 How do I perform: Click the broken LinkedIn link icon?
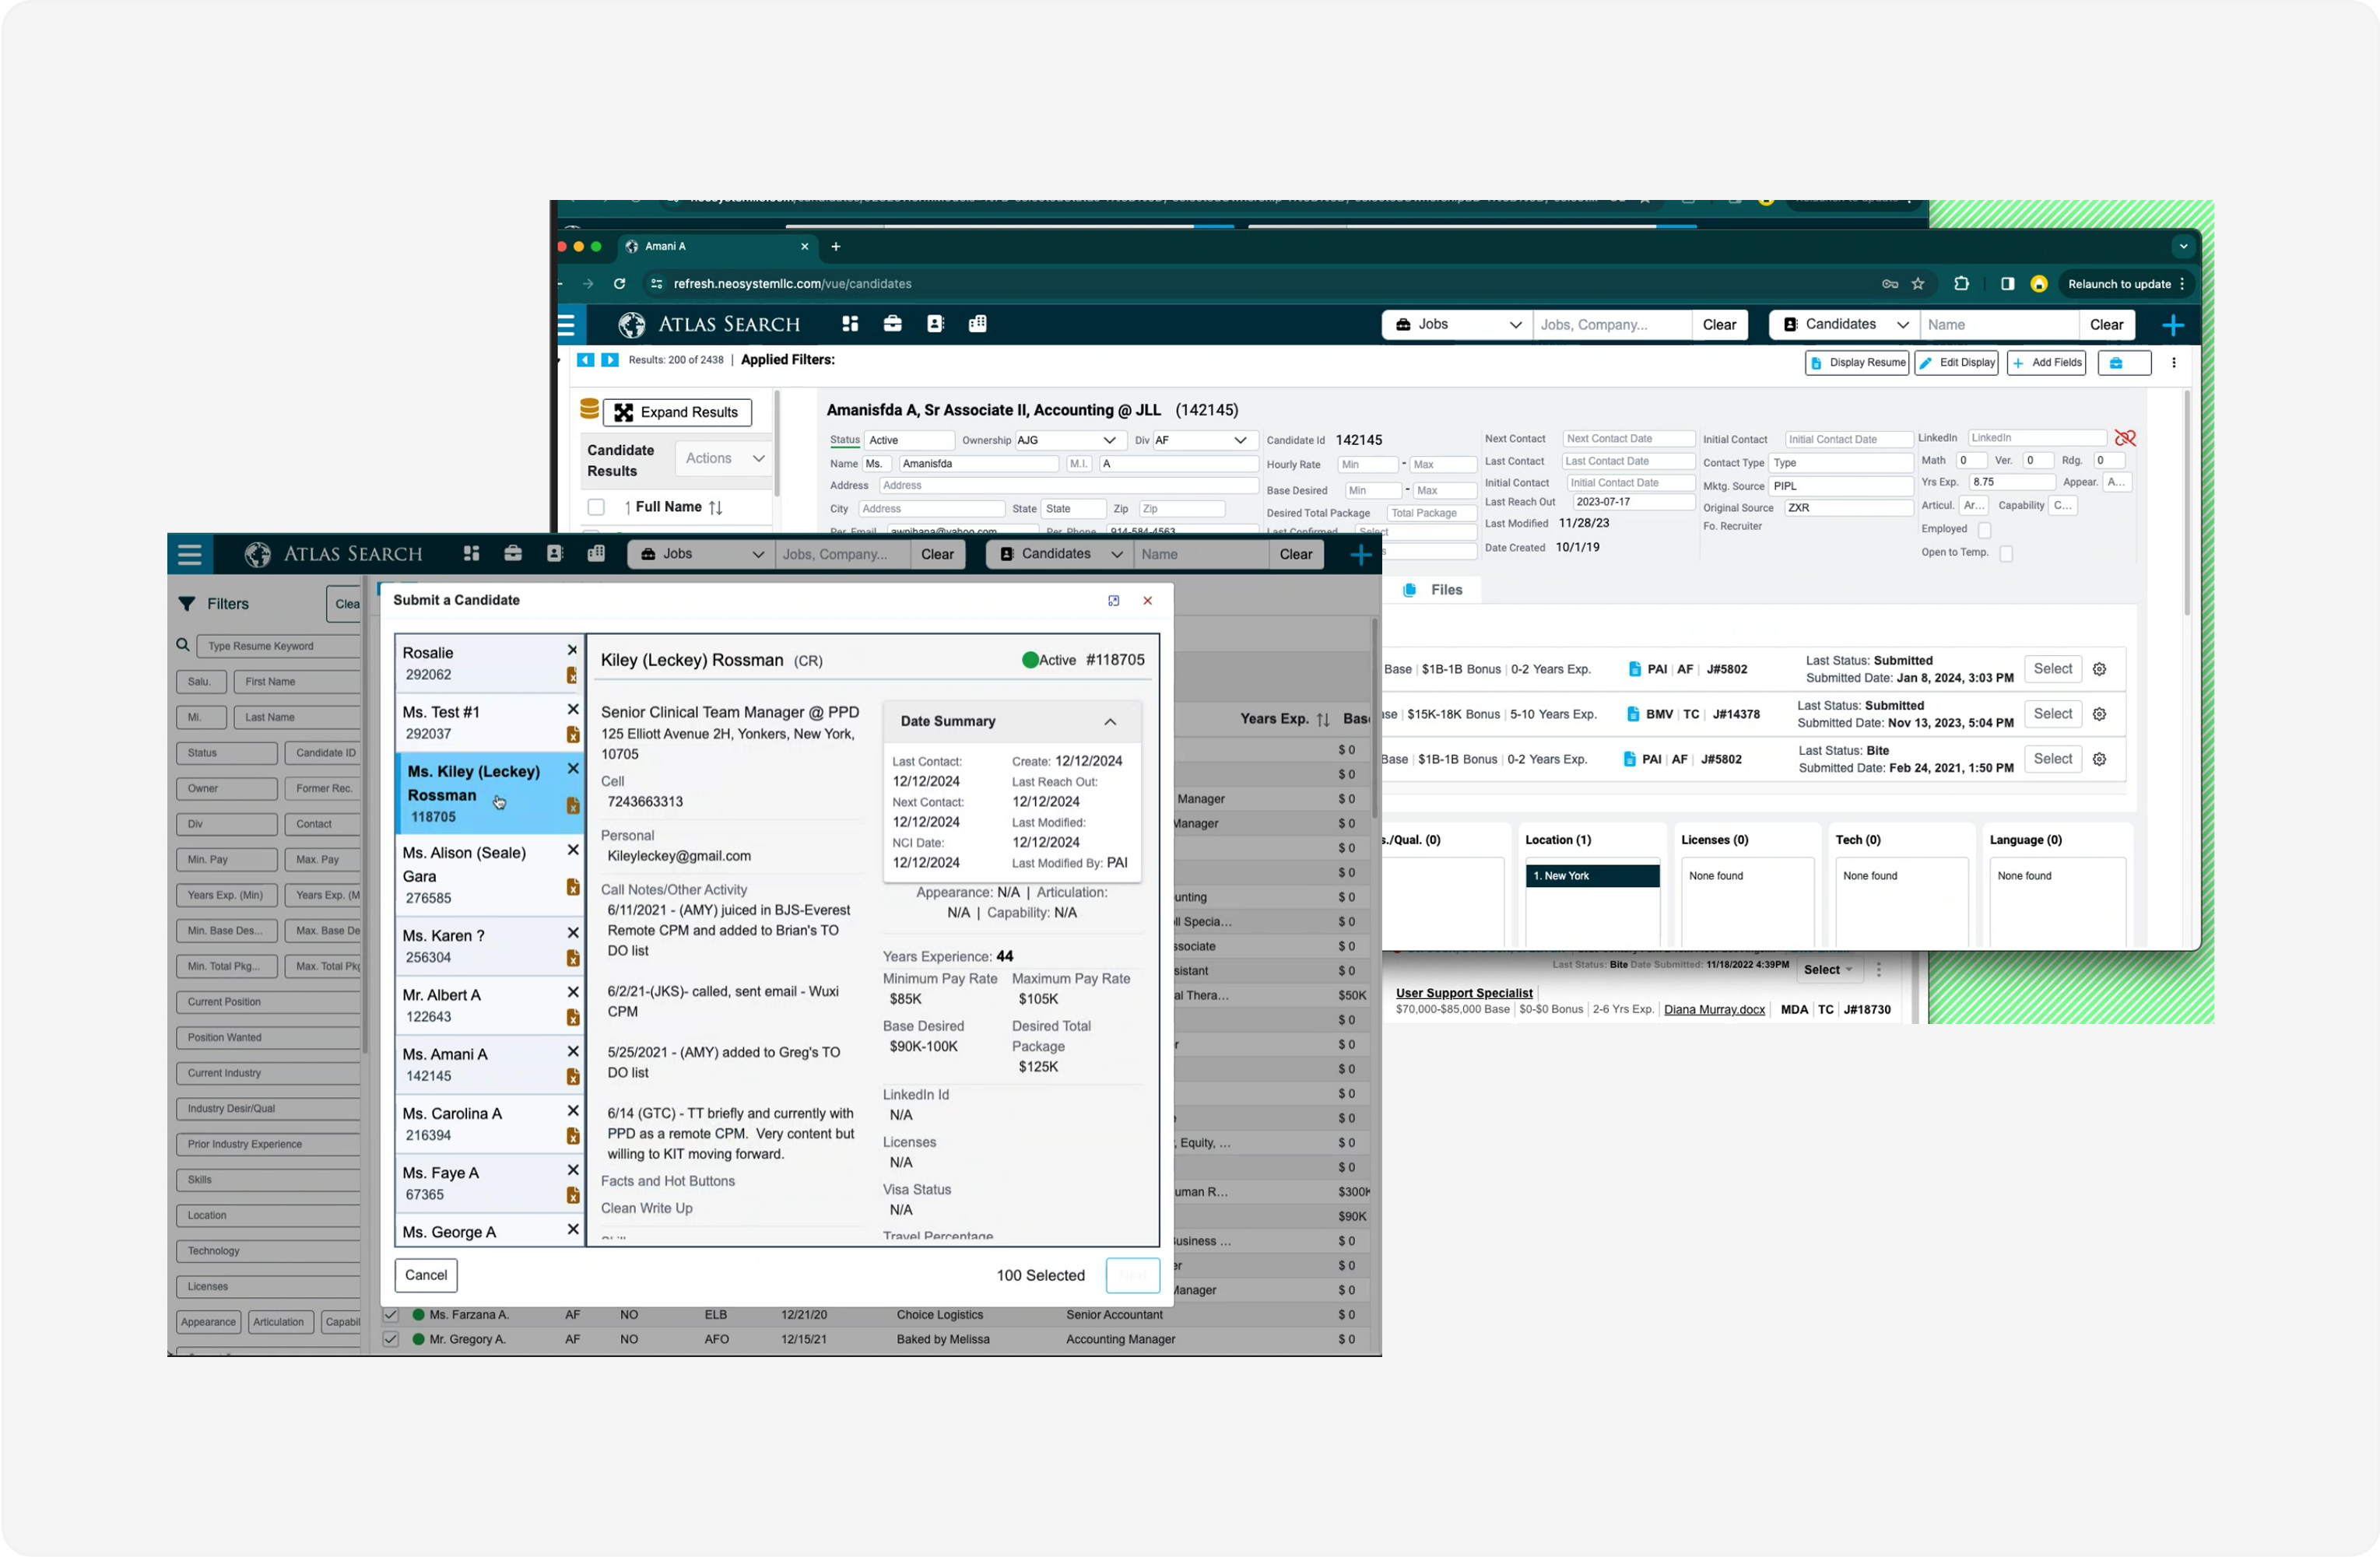[x=2124, y=438]
